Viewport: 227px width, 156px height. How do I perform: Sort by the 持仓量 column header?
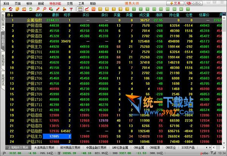point(174,15)
